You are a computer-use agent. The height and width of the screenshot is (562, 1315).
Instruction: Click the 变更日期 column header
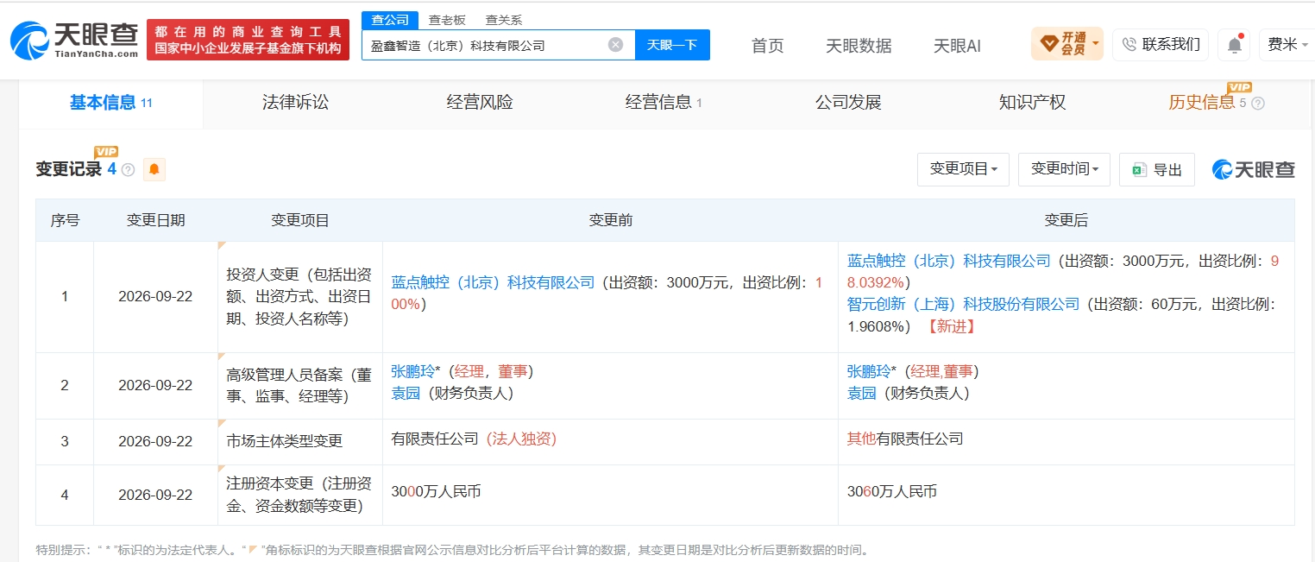155,220
